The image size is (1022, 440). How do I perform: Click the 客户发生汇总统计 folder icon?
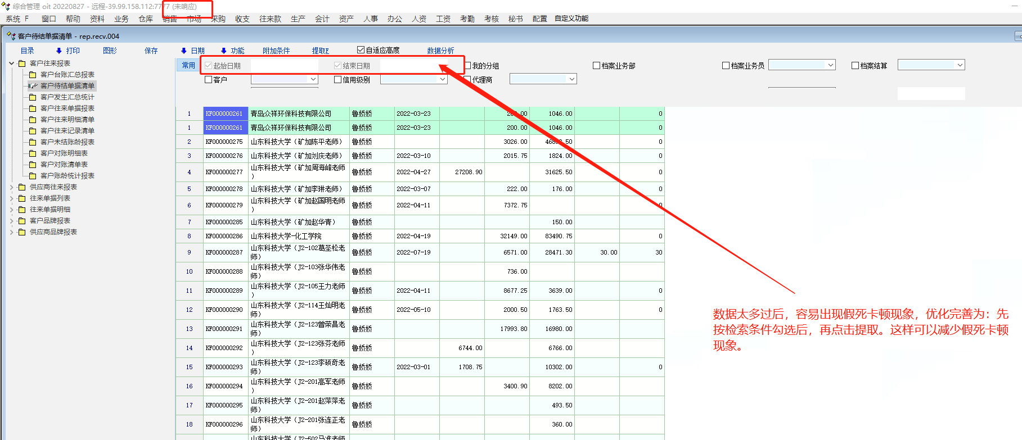pos(33,97)
